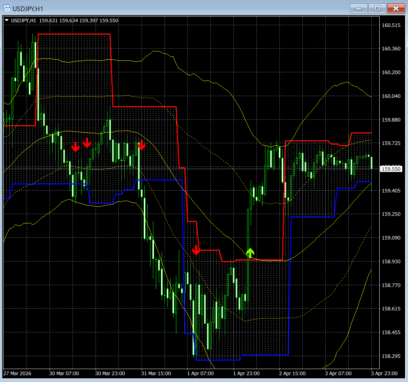Image resolution: width=408 pixels, height=382 pixels.
Task: Click the 159.880 price scale label
Action: click(x=391, y=120)
